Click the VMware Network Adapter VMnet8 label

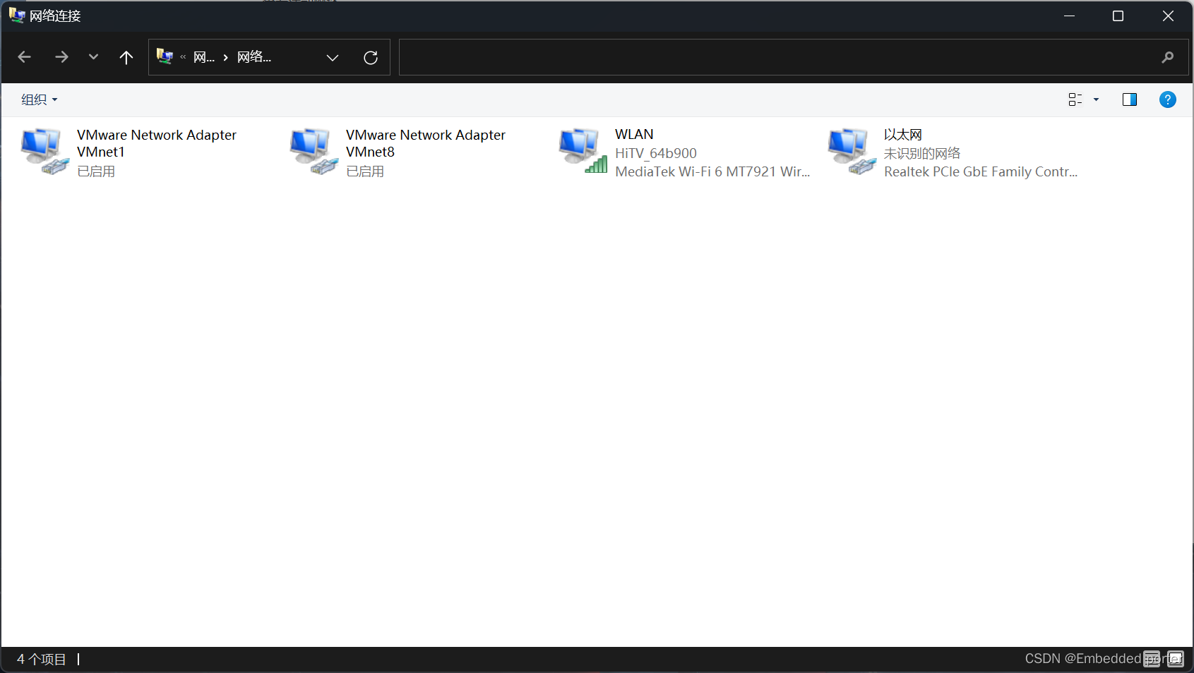click(x=426, y=143)
